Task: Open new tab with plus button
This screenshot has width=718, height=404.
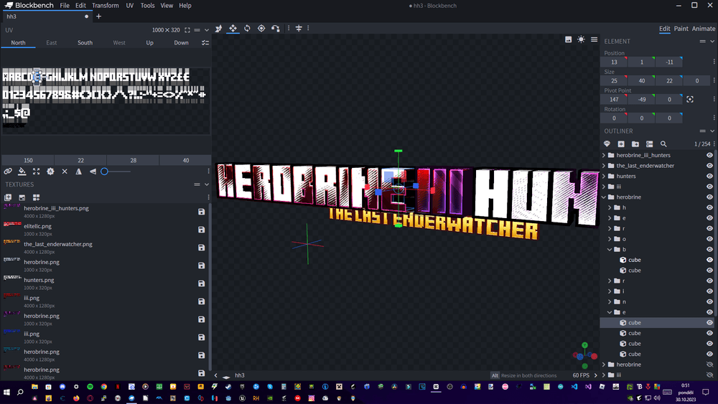Action: 98,17
